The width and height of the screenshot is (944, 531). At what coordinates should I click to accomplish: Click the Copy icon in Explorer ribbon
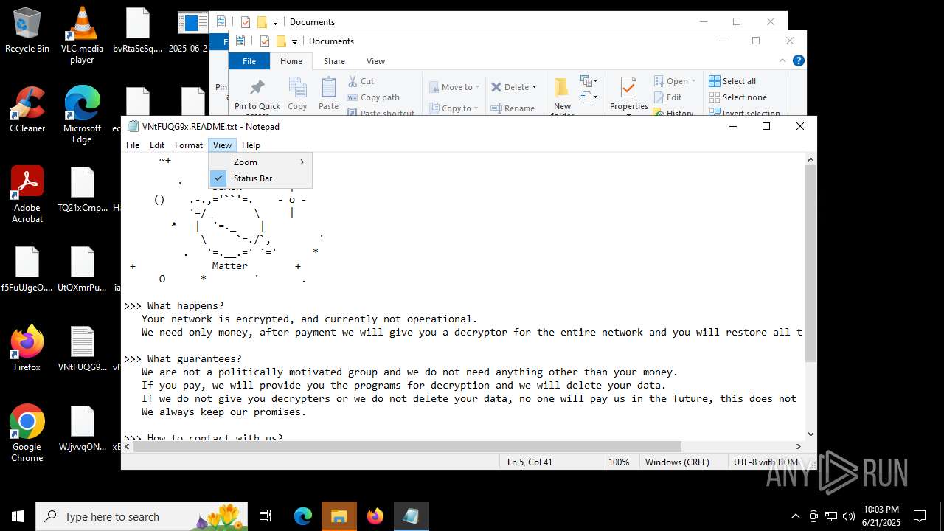pyautogui.click(x=298, y=88)
